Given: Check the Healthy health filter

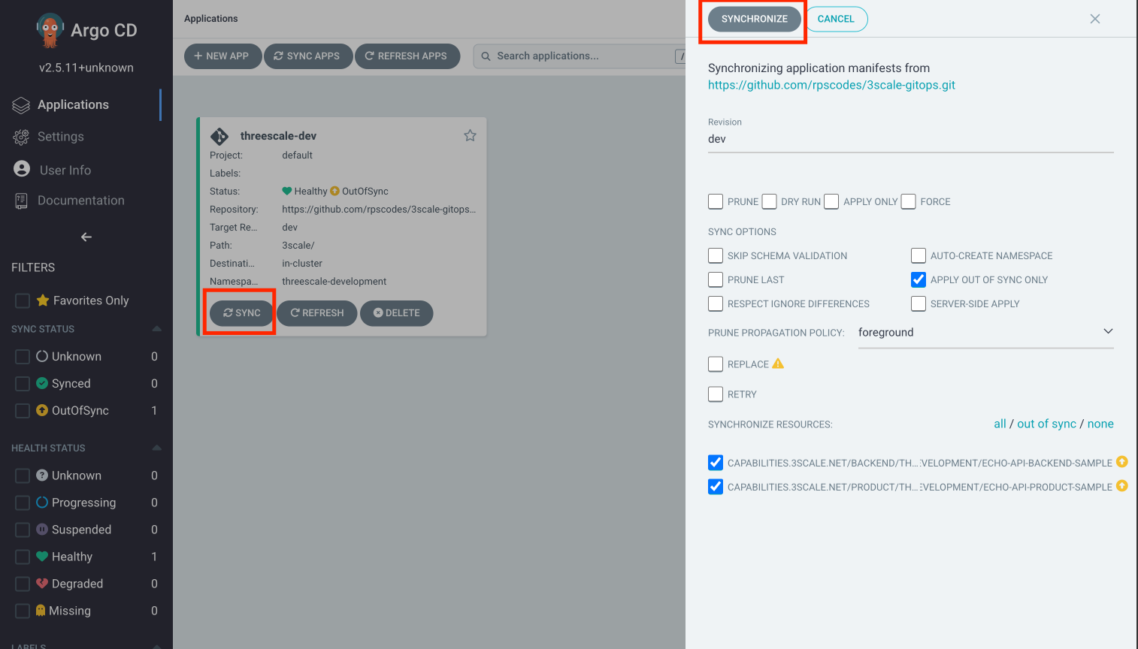Looking at the screenshot, I should tap(23, 557).
